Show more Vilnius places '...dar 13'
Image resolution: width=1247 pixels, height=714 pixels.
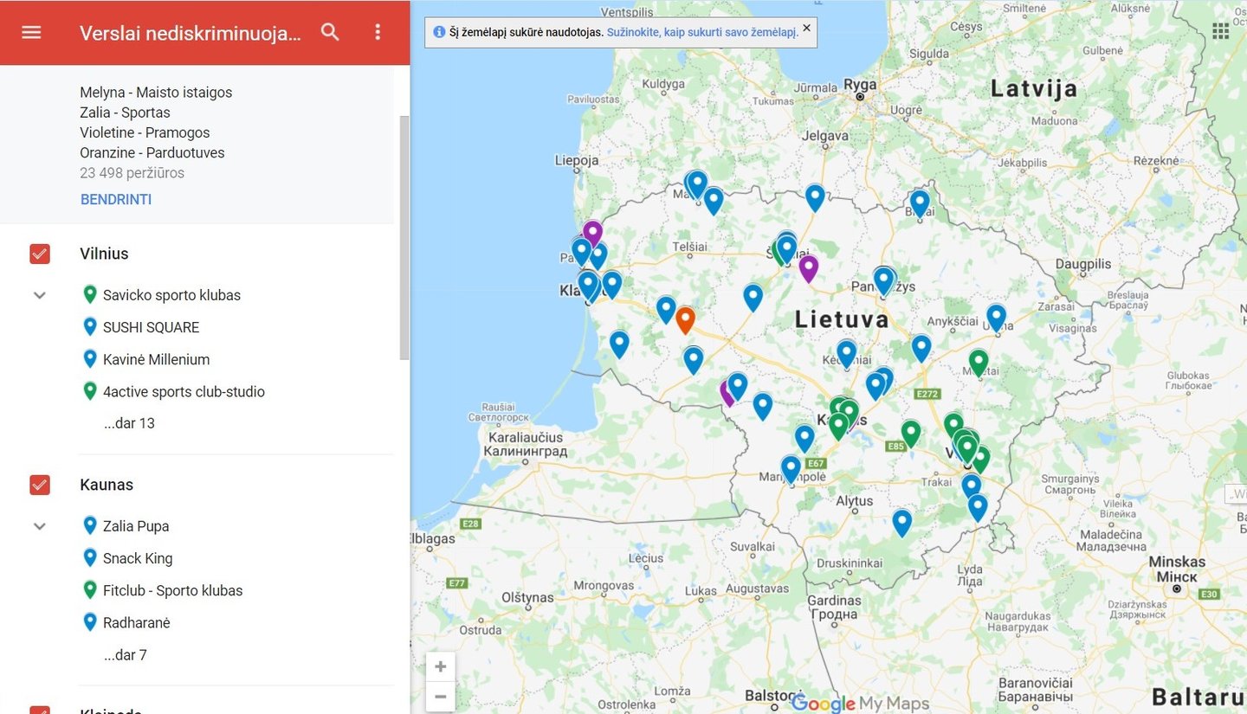click(x=129, y=423)
